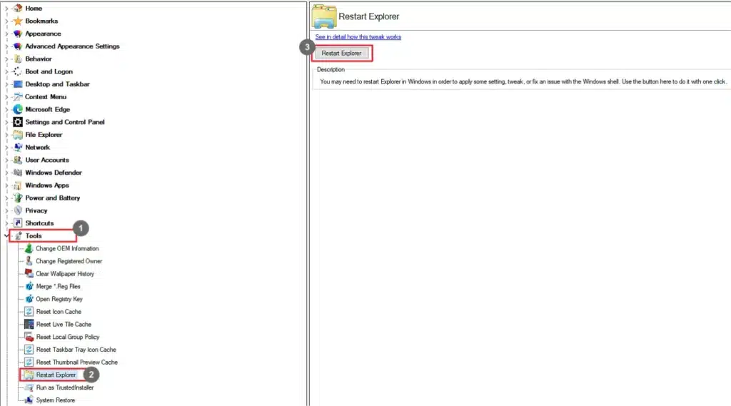
Task: Click the Network category icon
Action: click(x=18, y=147)
